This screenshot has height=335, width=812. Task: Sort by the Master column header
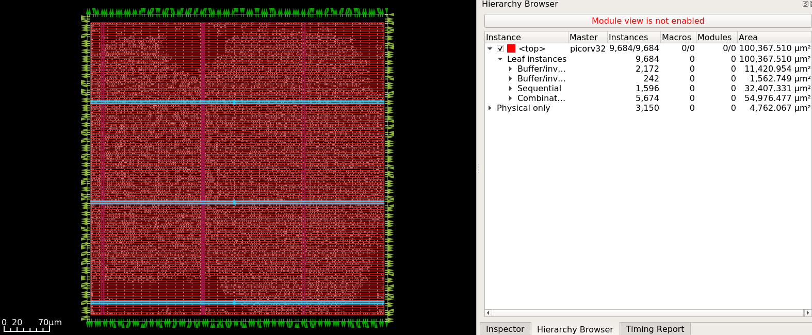(588, 37)
